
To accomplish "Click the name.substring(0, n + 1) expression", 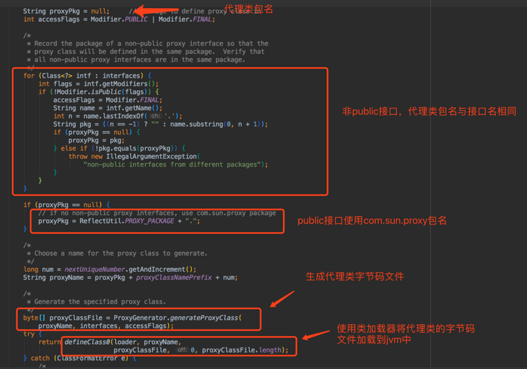I will (217, 124).
